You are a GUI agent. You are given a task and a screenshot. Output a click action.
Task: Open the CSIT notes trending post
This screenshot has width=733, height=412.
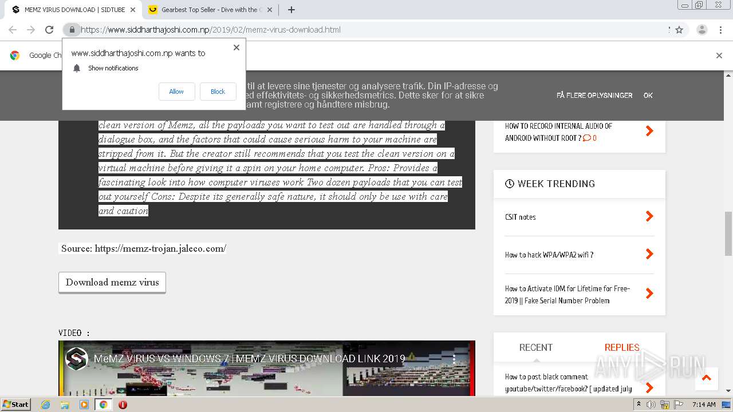pyautogui.click(x=521, y=217)
